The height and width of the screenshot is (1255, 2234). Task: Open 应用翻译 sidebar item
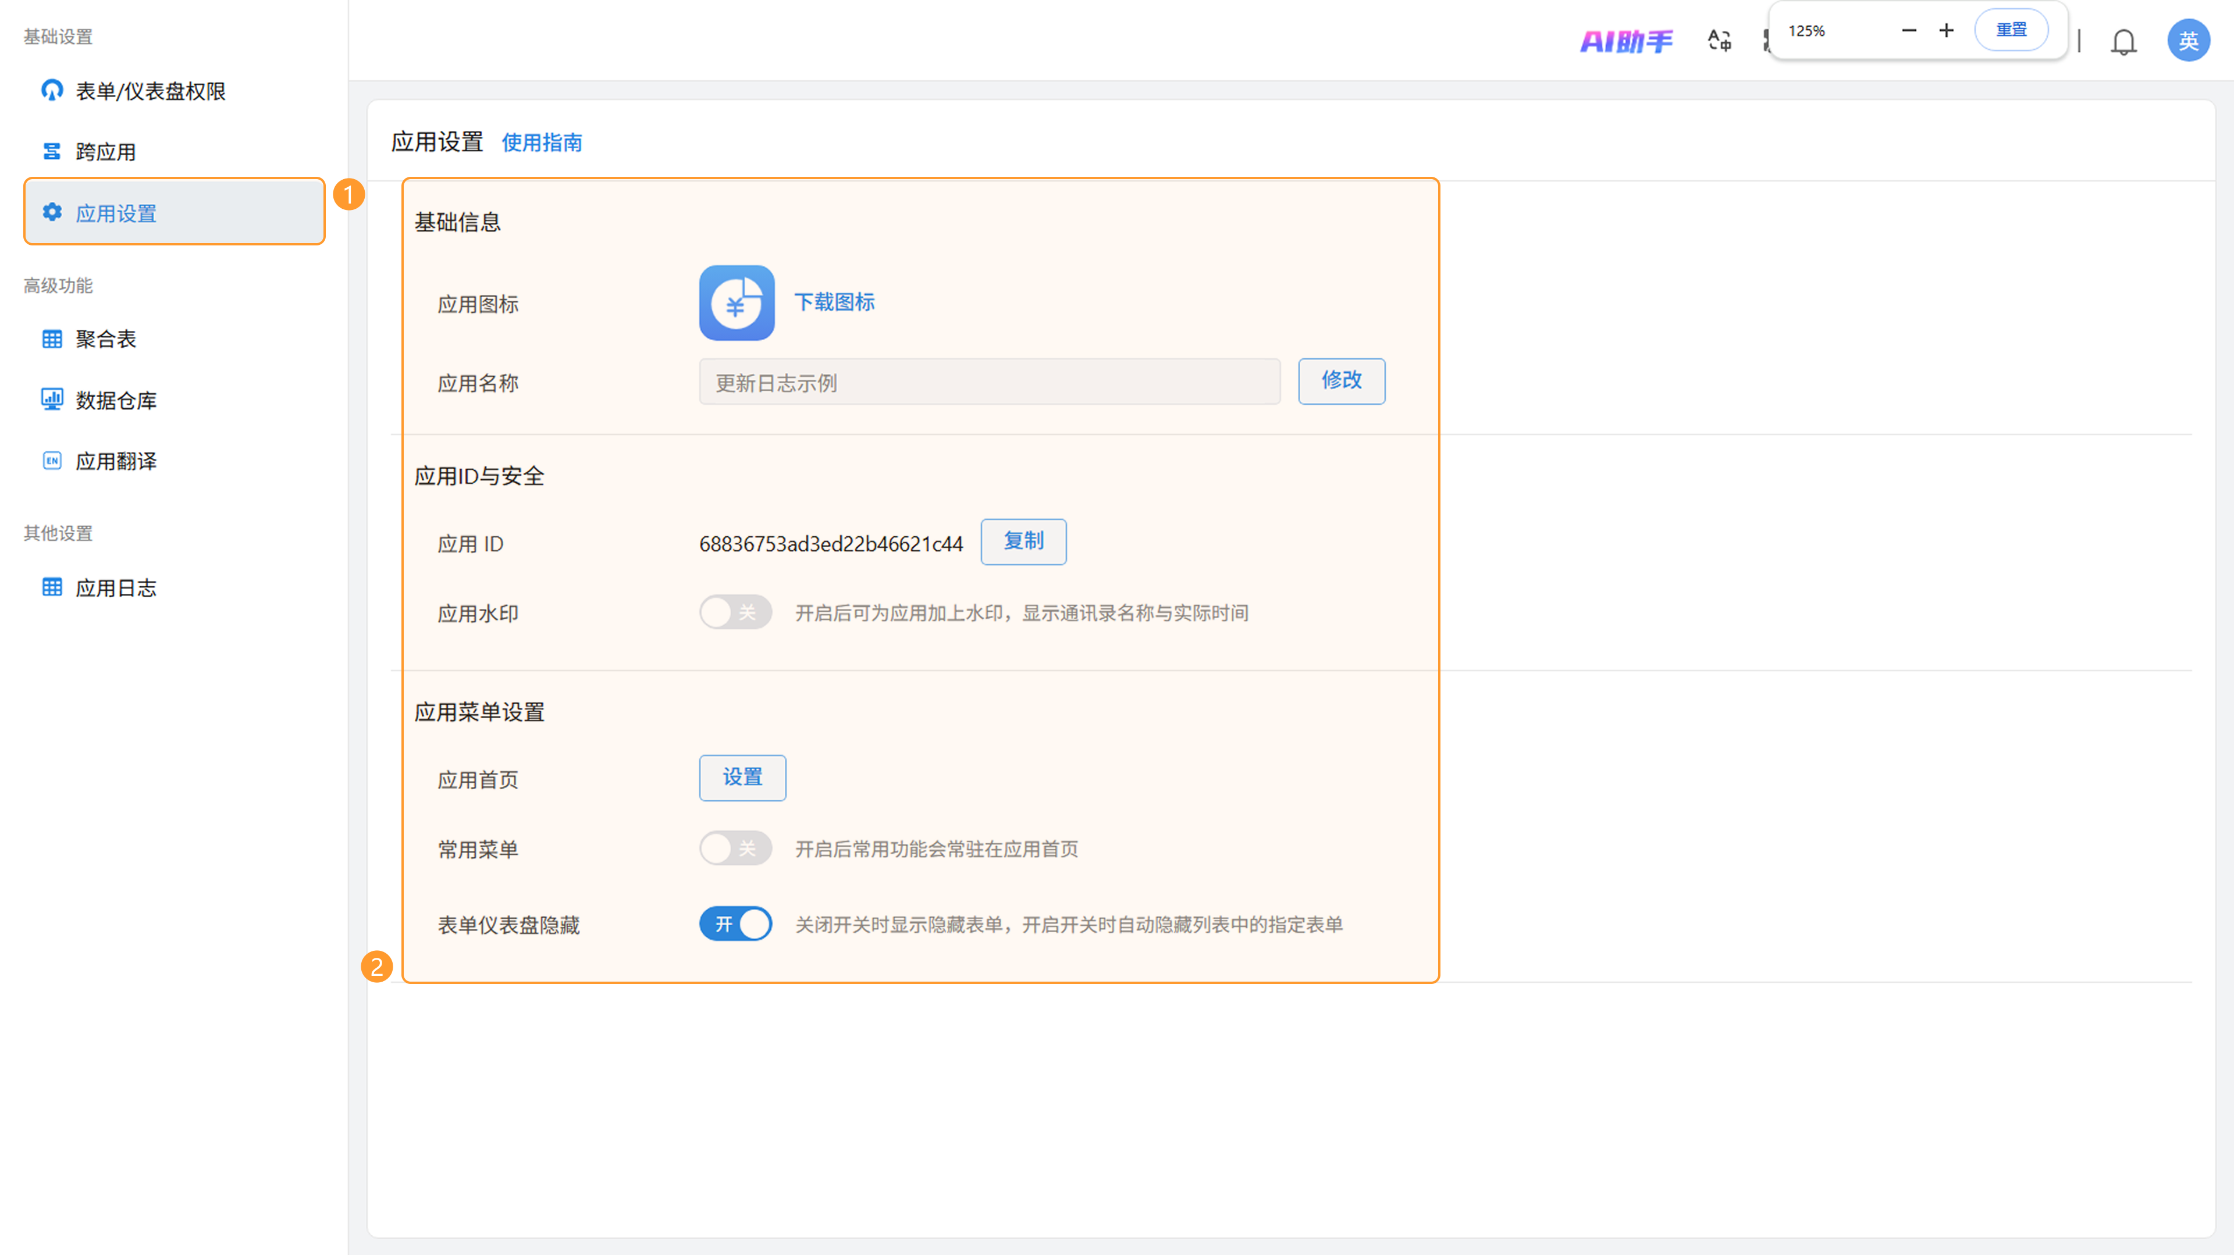115,461
